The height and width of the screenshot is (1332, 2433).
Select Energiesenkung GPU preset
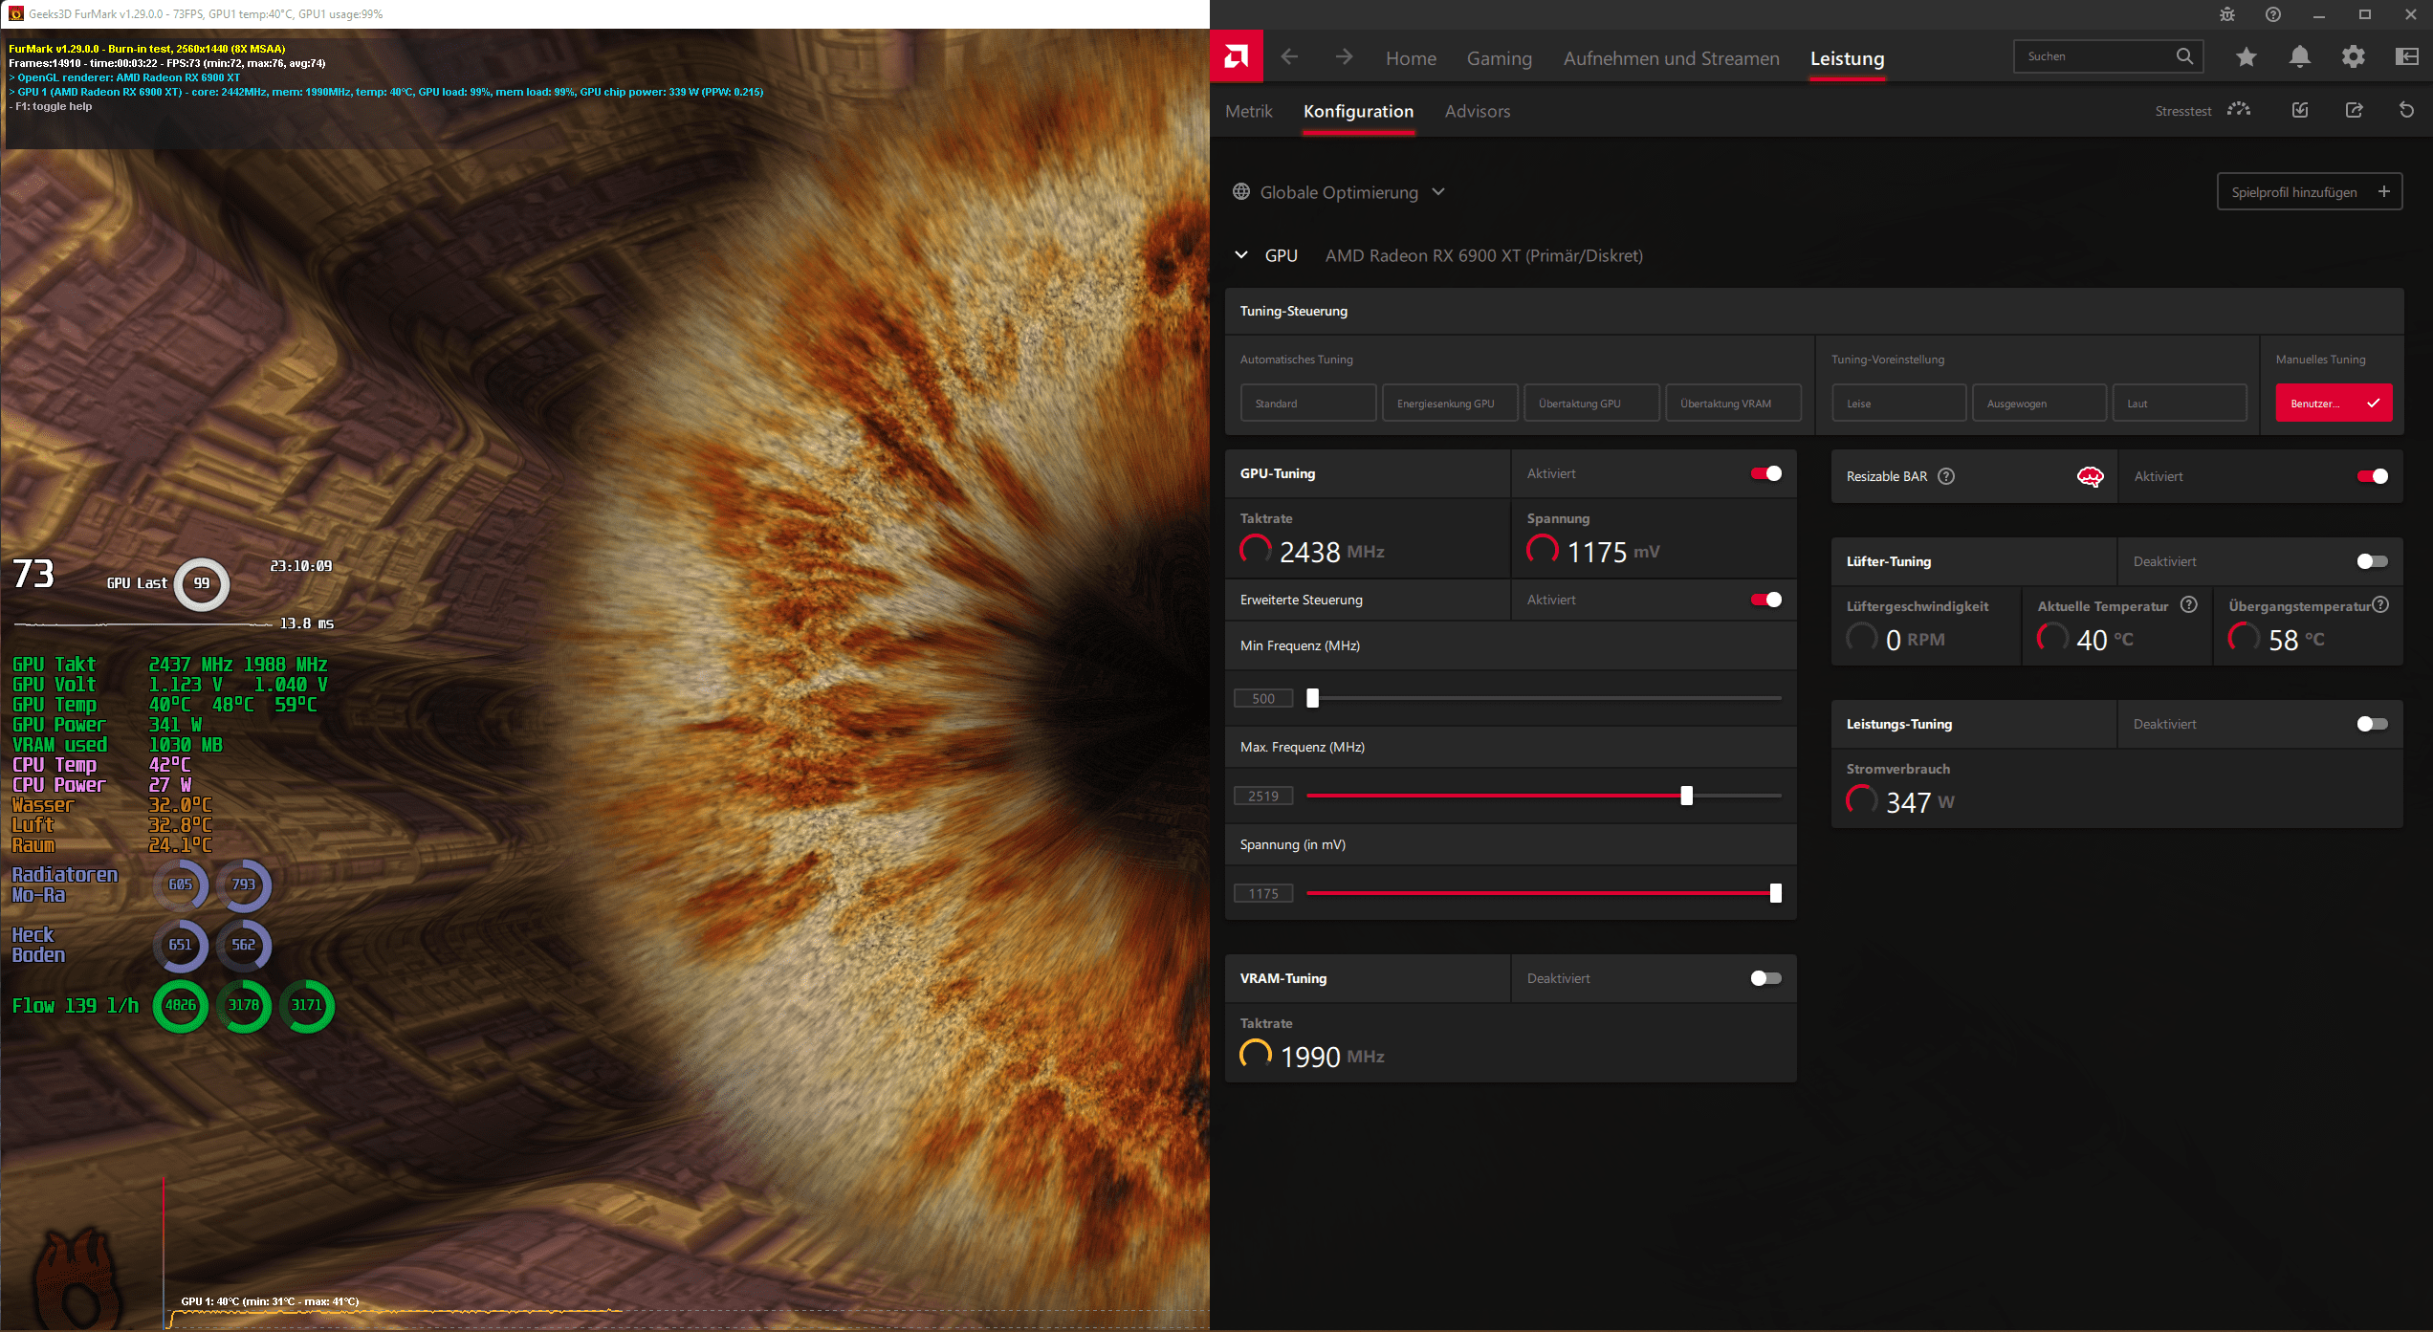[1450, 403]
